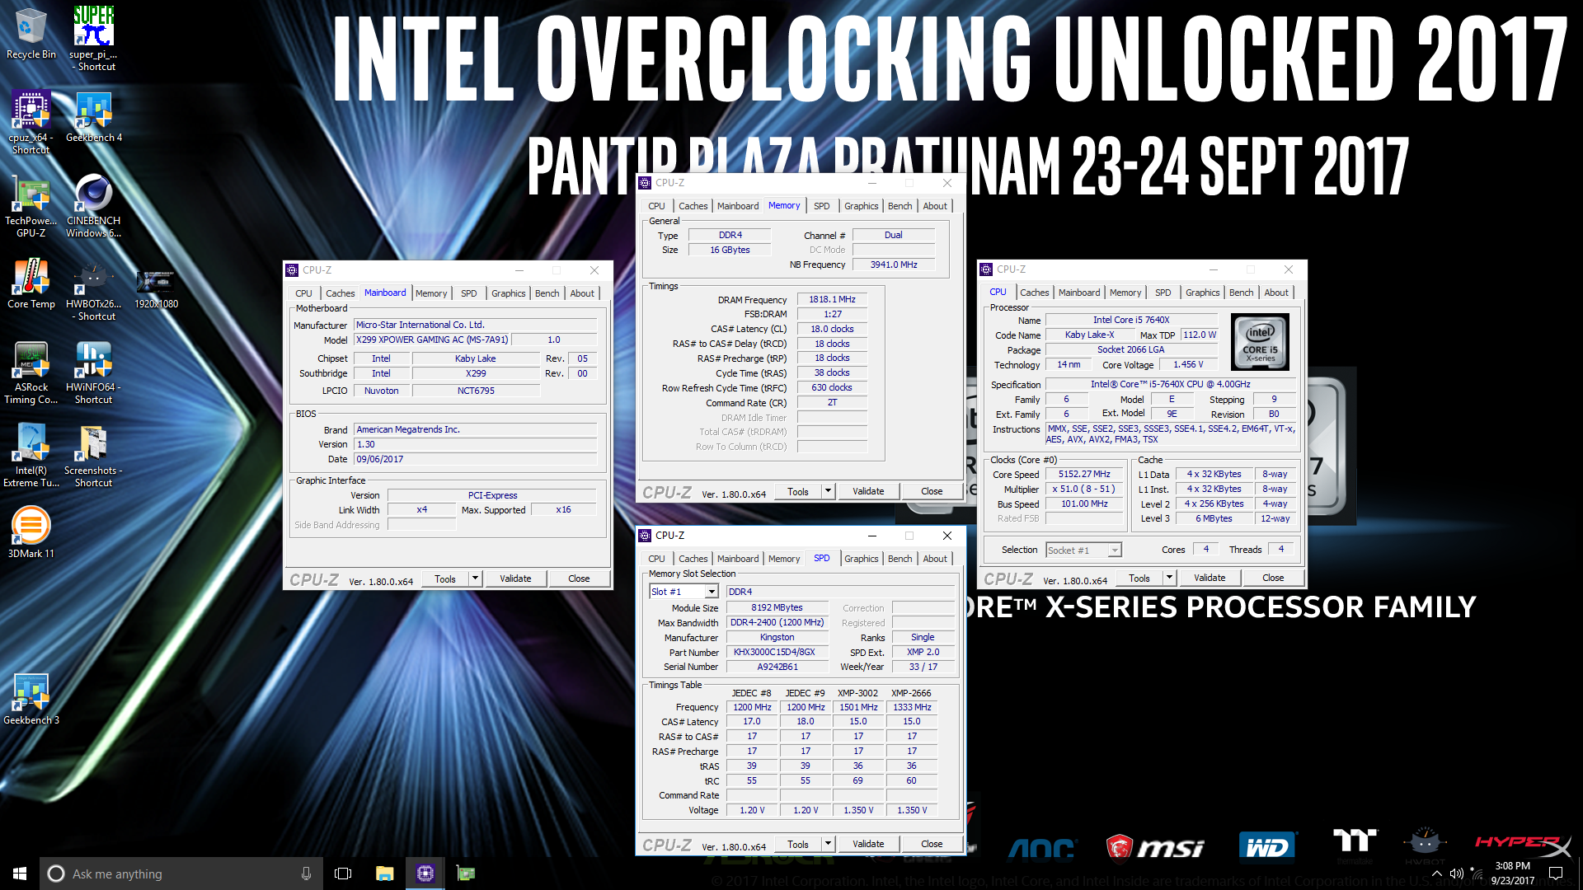Expand Tools dropdown arrow in SPD CPU-Z window
Viewport: 1583px width, 890px height.
828,844
